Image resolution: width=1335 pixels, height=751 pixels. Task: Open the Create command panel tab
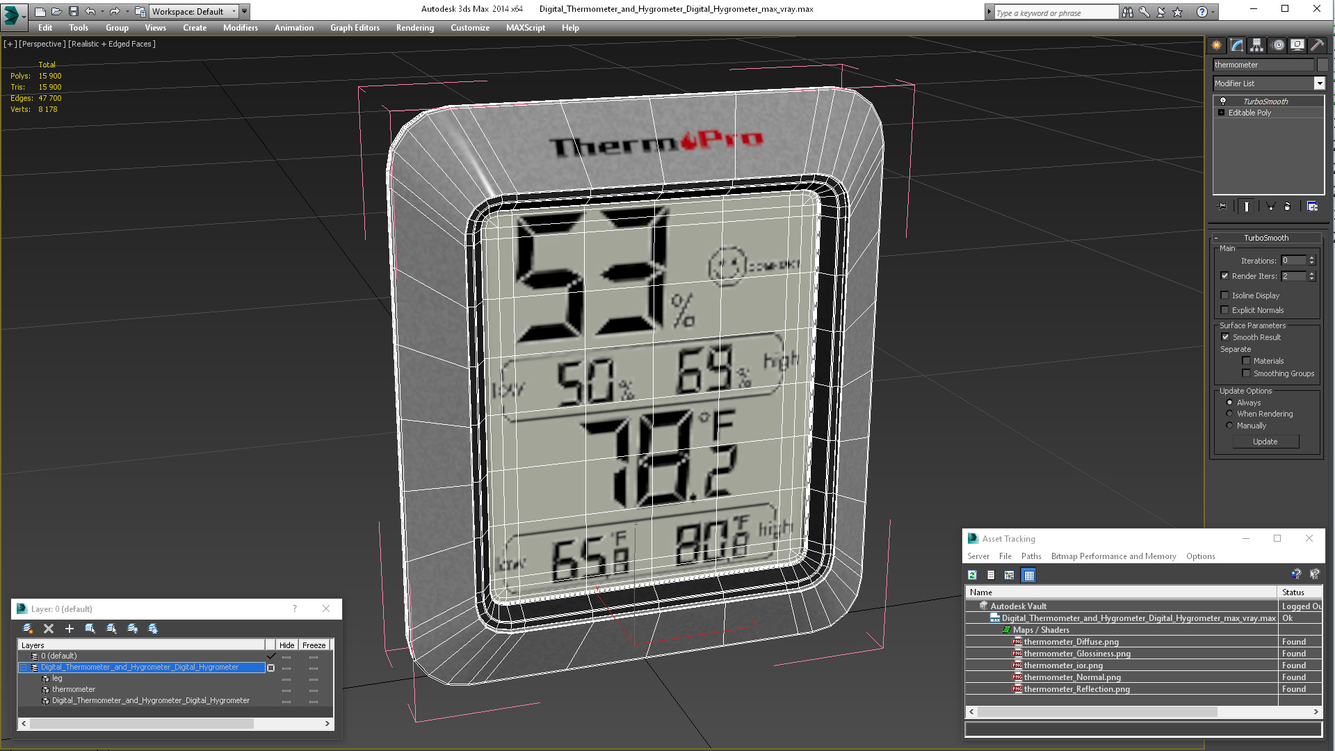click(1216, 45)
